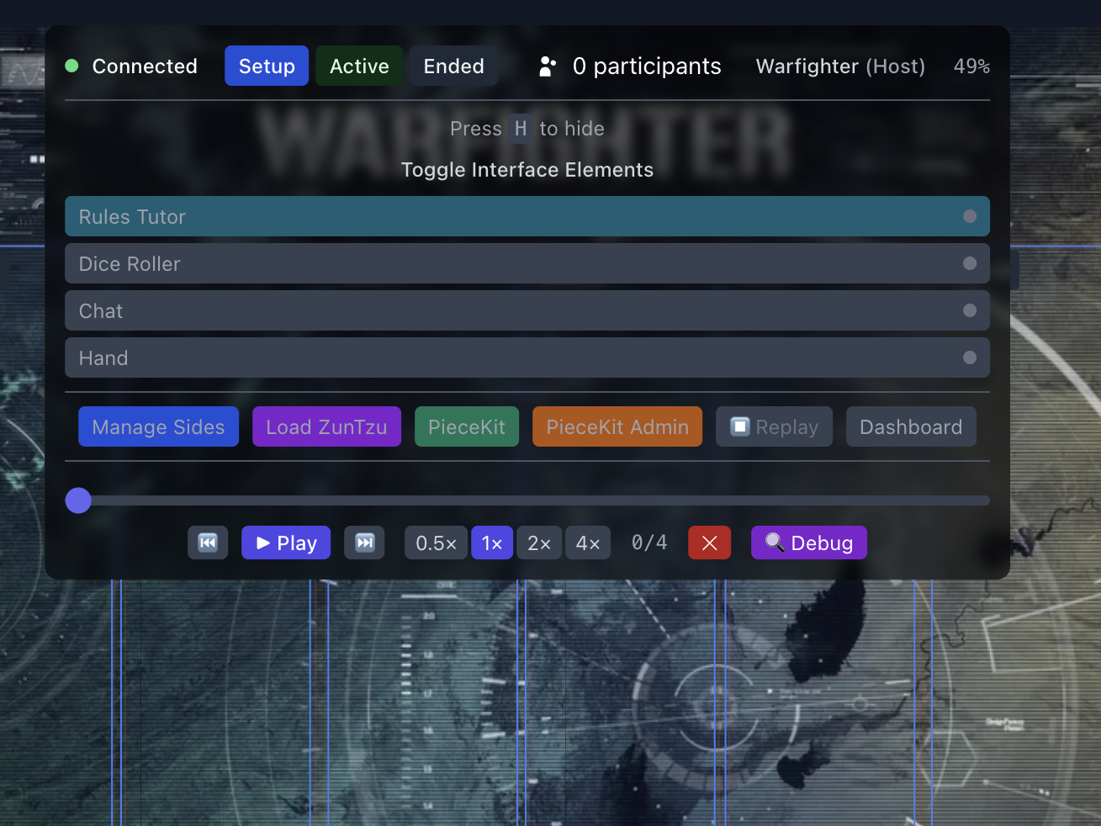Stop the Replay mode

(x=774, y=426)
